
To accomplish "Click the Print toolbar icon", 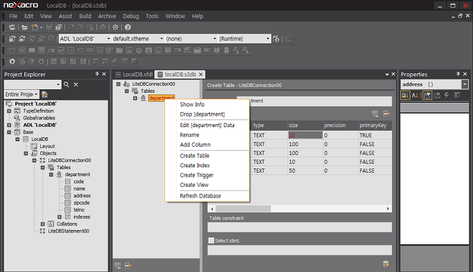I will 103,27.
